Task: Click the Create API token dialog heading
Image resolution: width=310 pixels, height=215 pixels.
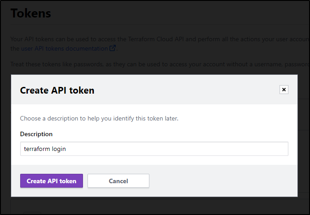Action: point(57,90)
